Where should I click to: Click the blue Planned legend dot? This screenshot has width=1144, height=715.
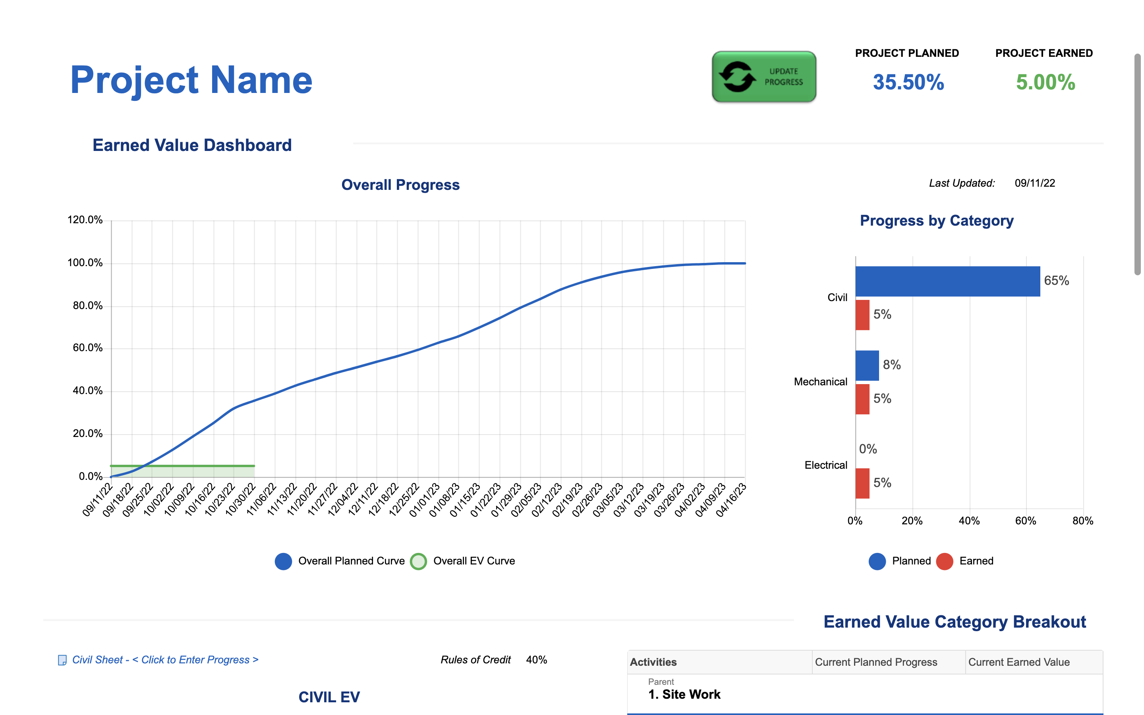point(877,561)
